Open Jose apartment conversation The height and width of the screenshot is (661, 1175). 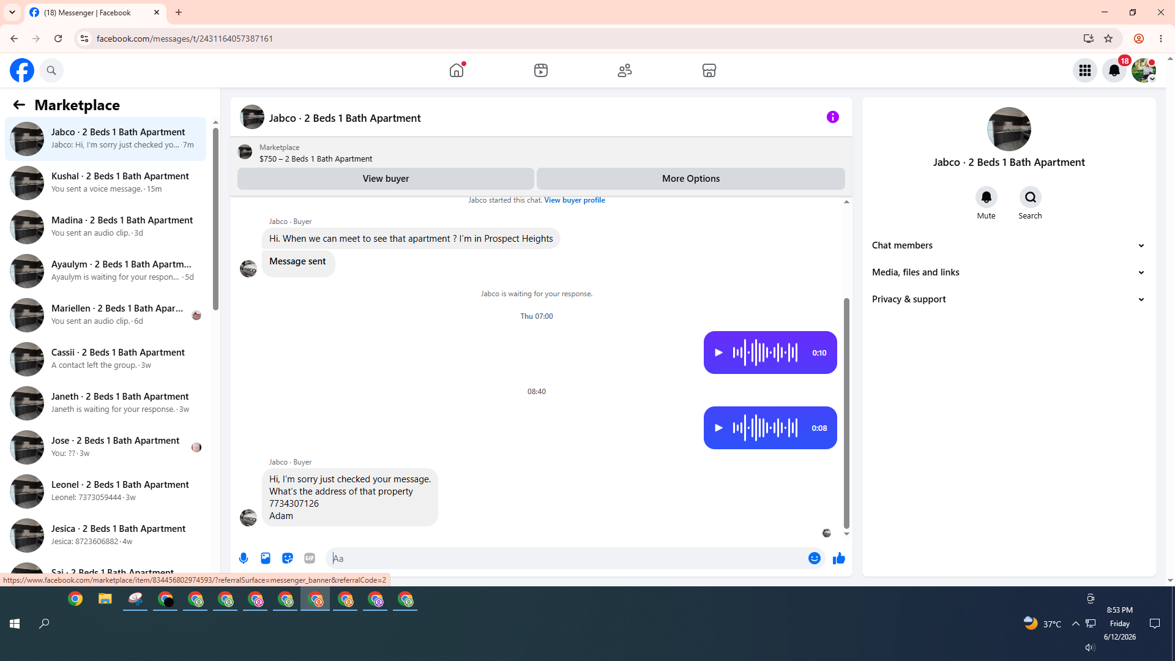click(x=105, y=447)
